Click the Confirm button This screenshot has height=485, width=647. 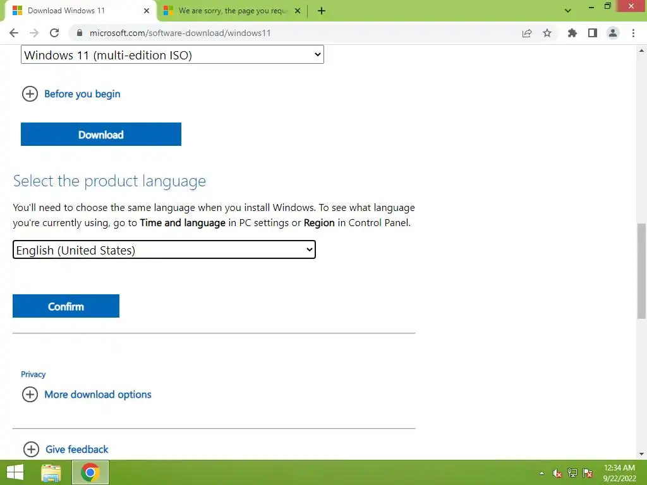coord(66,306)
